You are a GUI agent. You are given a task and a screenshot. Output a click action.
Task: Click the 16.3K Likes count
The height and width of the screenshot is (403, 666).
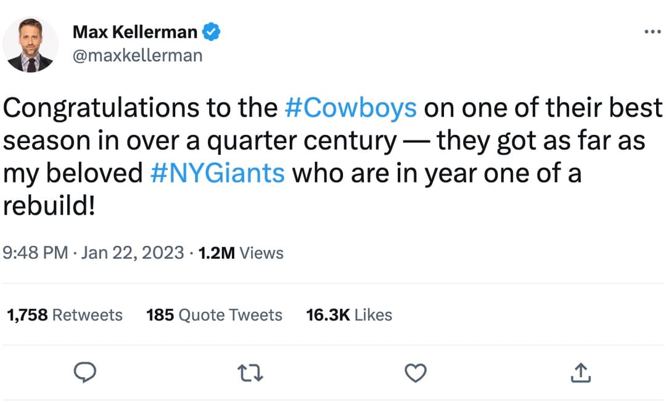coord(349,315)
